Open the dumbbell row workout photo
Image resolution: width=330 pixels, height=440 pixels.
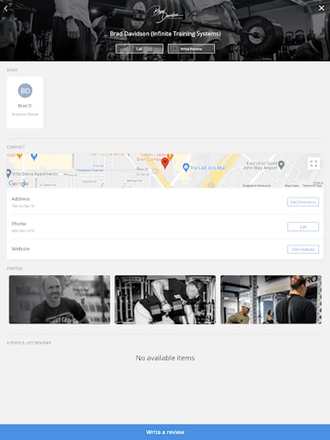165,299
